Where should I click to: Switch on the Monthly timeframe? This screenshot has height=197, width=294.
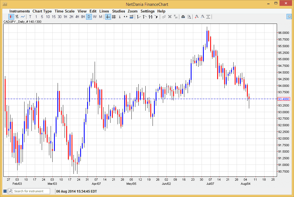coord(101,17)
